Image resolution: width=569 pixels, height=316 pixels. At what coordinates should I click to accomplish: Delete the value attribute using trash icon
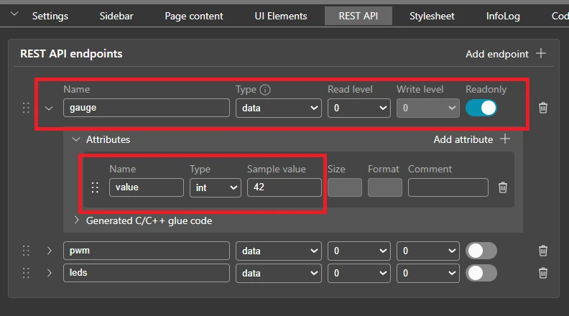[x=503, y=187]
